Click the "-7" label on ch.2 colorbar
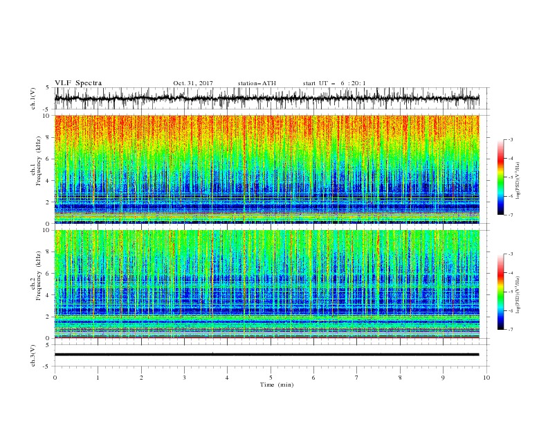 click(x=511, y=330)
